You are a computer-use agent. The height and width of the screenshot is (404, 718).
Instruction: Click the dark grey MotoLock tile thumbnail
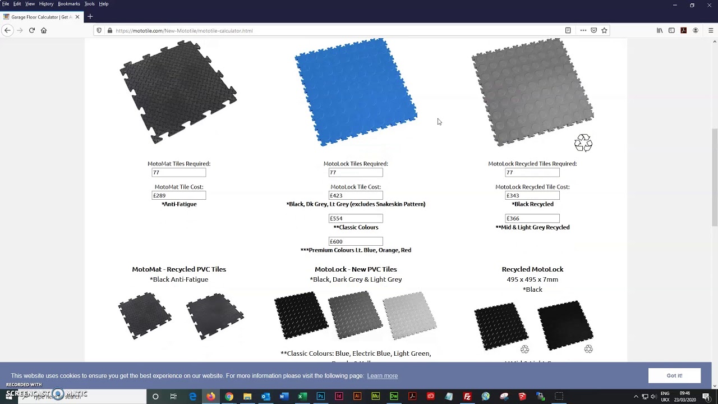click(356, 315)
